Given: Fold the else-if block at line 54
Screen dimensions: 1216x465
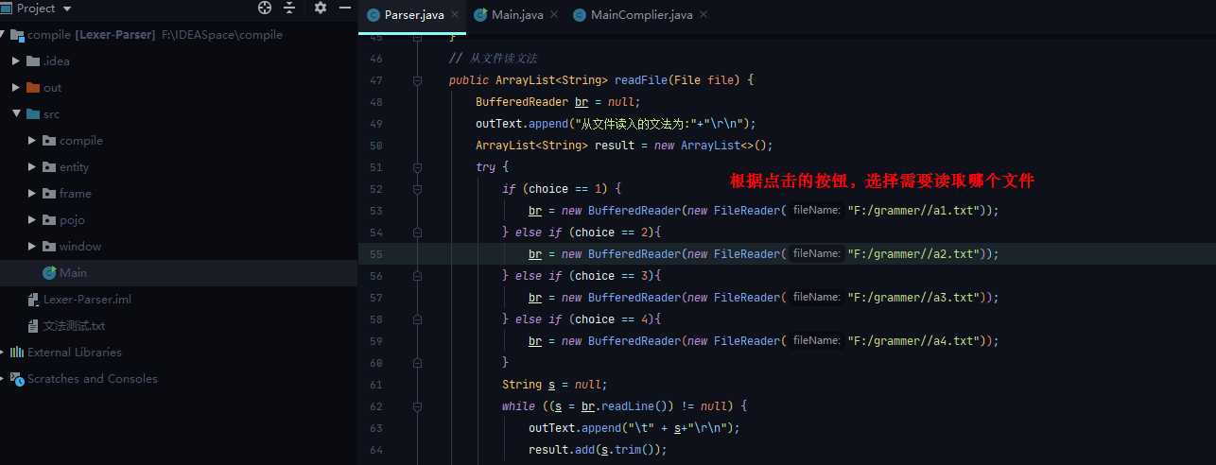Looking at the screenshot, I should (417, 232).
